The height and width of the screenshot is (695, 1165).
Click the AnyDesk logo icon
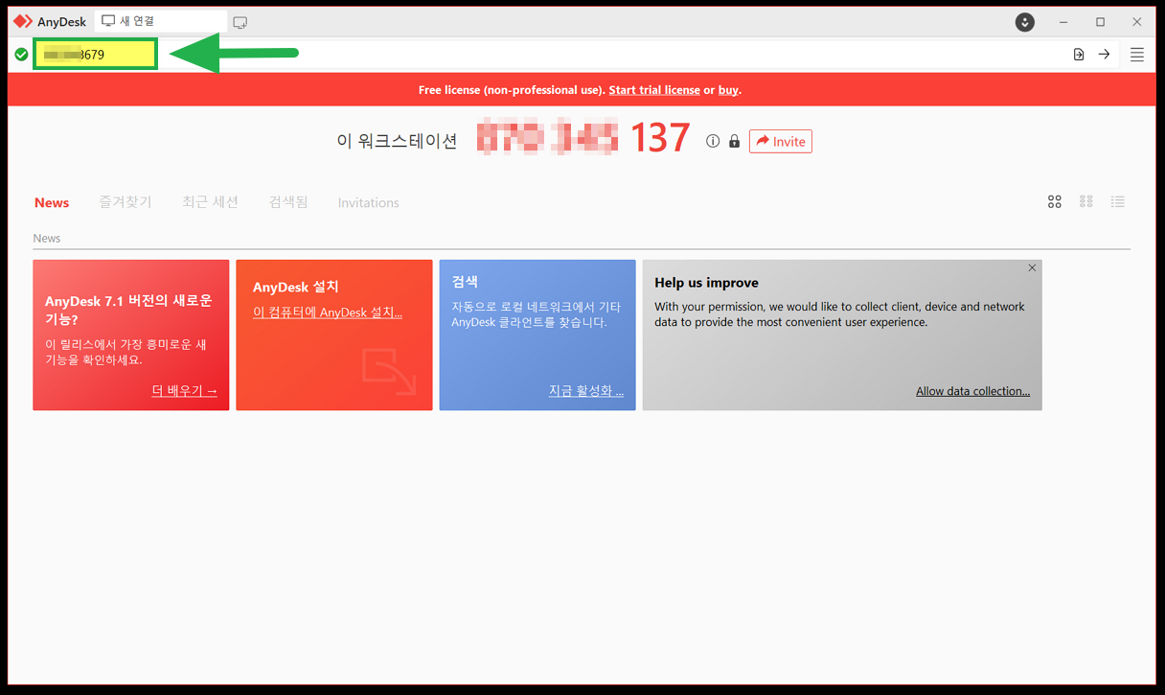click(23, 21)
